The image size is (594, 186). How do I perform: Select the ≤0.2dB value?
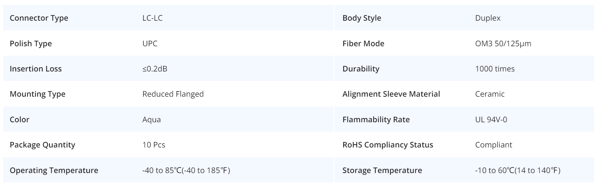155,69
